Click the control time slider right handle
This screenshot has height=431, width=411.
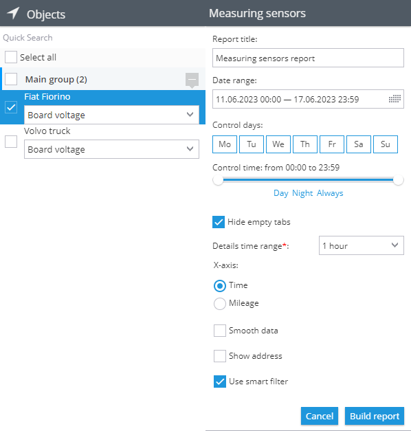[398, 180]
